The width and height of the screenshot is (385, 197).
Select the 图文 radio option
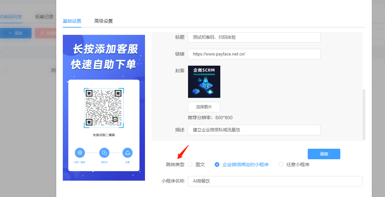click(x=190, y=164)
